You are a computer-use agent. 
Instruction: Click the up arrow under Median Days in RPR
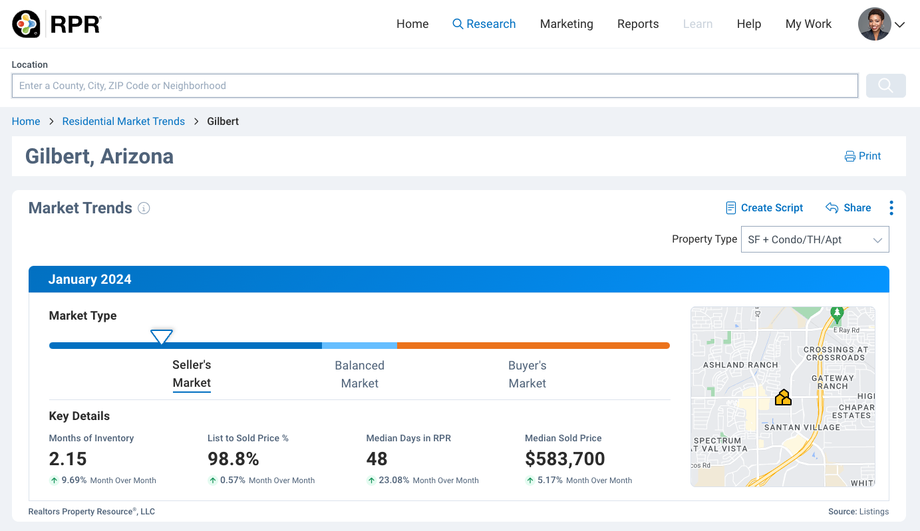[371, 480]
